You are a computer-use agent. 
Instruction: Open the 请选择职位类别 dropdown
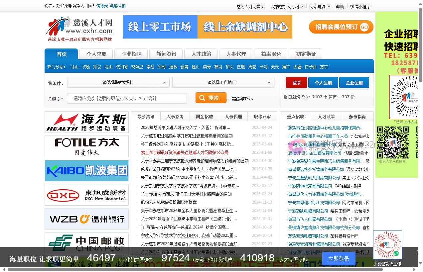pyautogui.click(x=118, y=82)
